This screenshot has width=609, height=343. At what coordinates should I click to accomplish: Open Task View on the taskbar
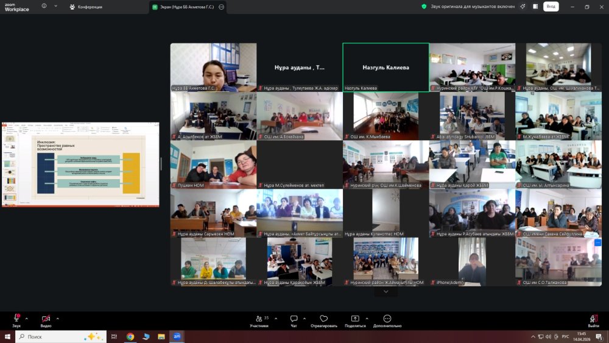click(x=114, y=336)
